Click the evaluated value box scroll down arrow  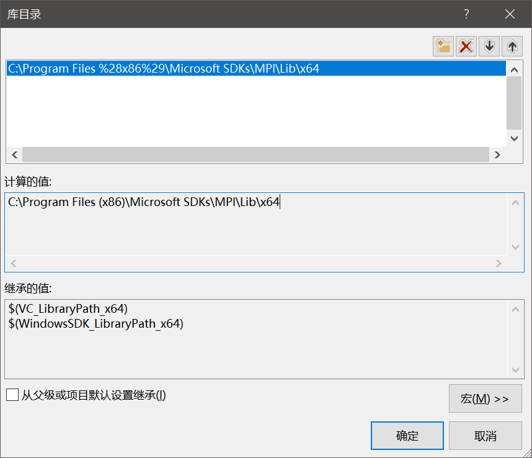[515, 247]
